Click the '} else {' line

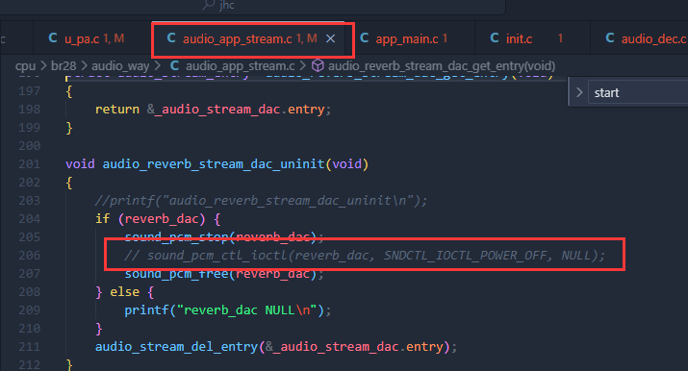pos(125,292)
